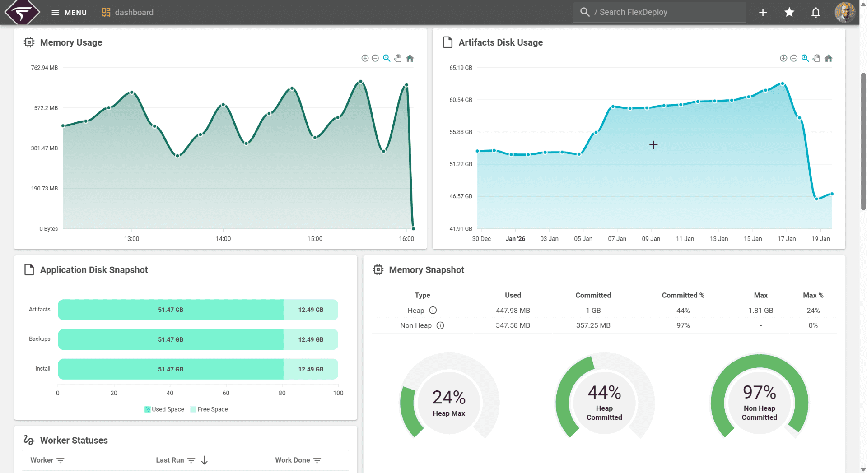Screen dimensions: 867x473
Task: Enable panning on Memory Usage chart
Action: (x=398, y=58)
